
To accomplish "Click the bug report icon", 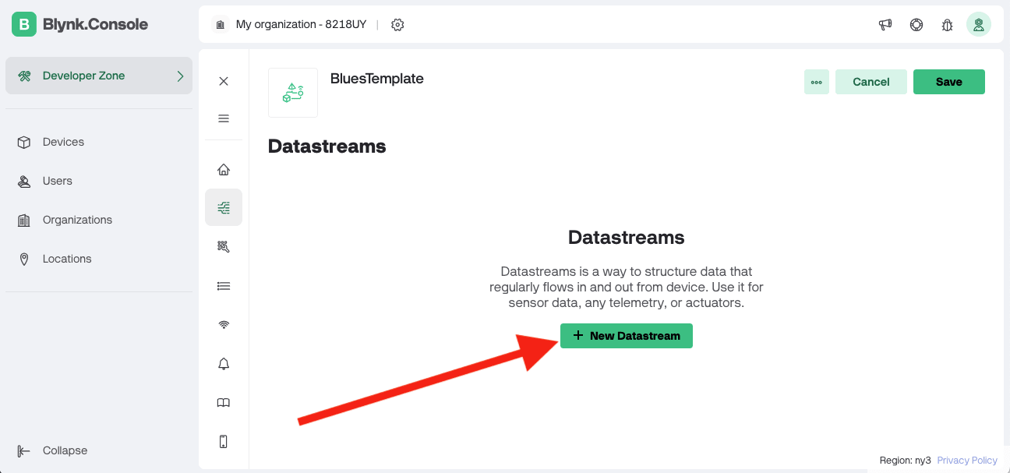I will pos(948,25).
